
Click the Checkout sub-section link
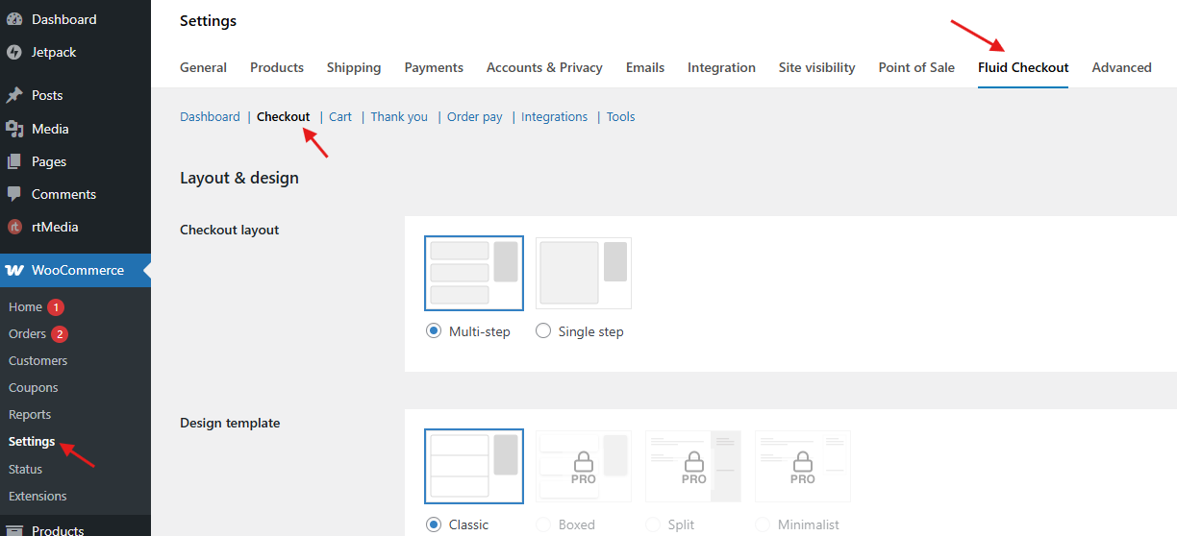click(x=284, y=116)
